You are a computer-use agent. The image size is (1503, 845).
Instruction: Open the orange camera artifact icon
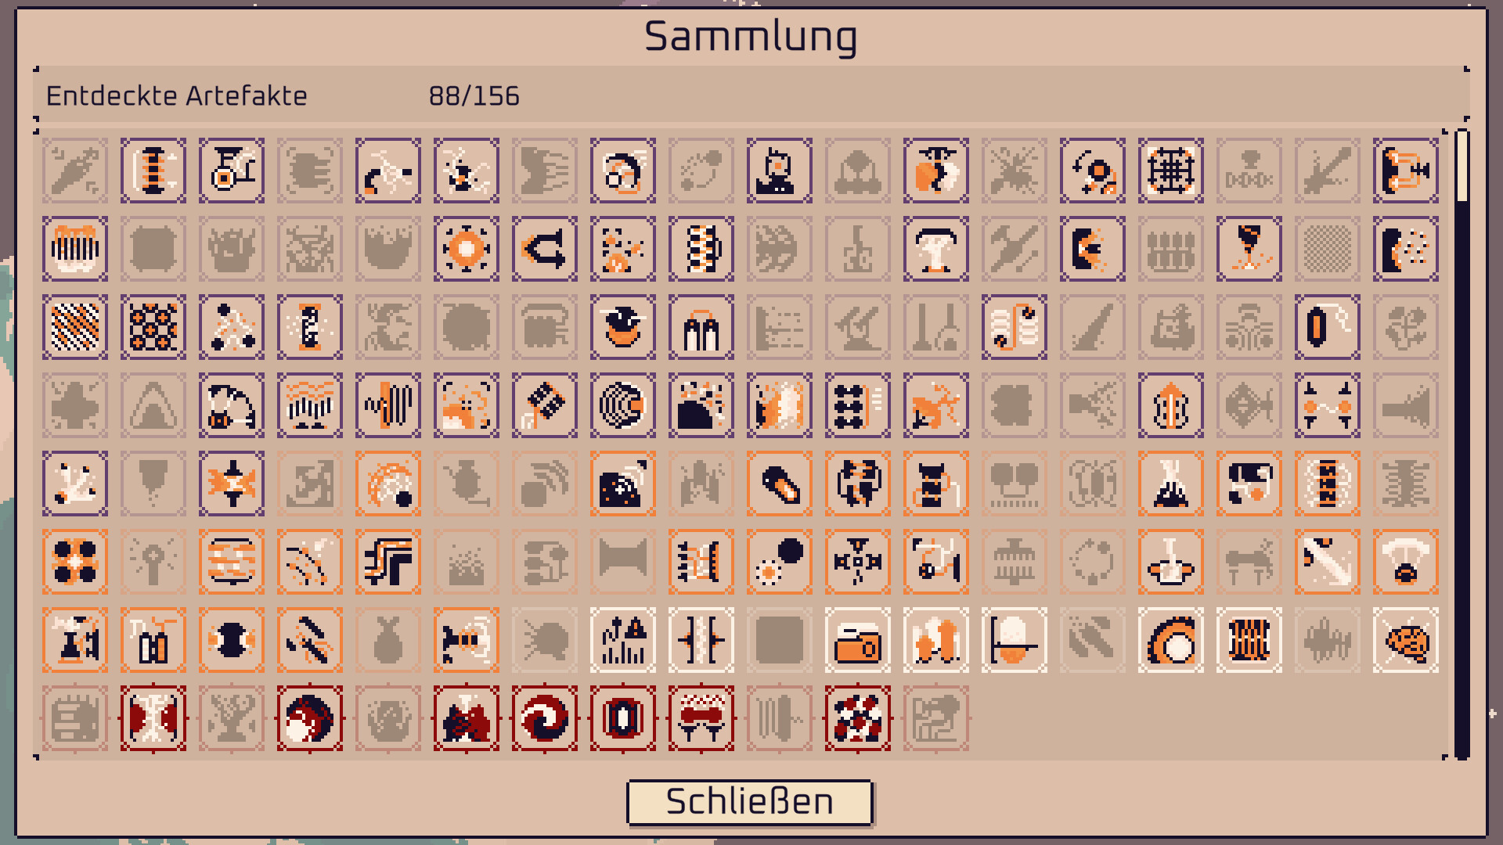click(858, 640)
